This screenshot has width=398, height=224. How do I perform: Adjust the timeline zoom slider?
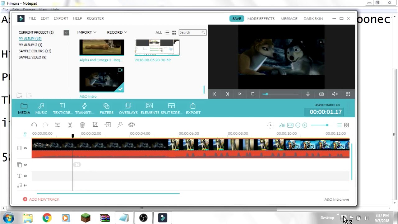(322, 125)
